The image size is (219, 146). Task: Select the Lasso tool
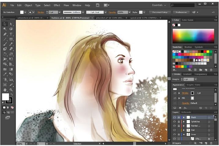click(11, 29)
